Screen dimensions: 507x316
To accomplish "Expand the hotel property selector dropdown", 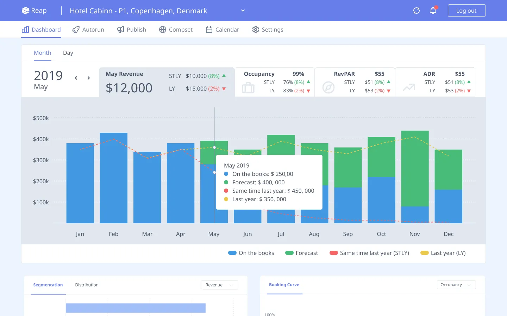I will pos(243,11).
